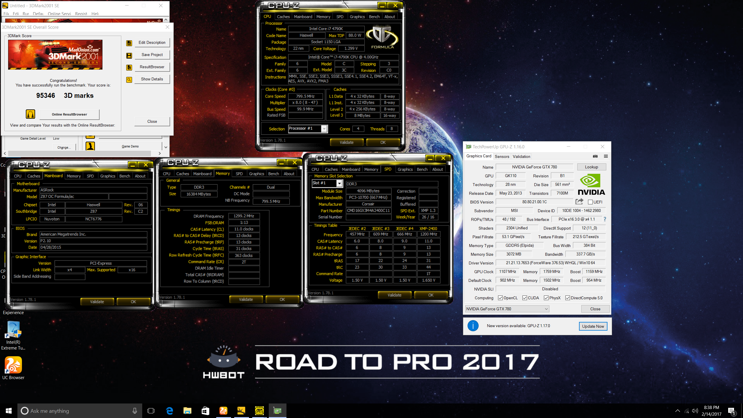Click the Cortana Ask me anything search box
The height and width of the screenshot is (418, 743).
click(80, 411)
